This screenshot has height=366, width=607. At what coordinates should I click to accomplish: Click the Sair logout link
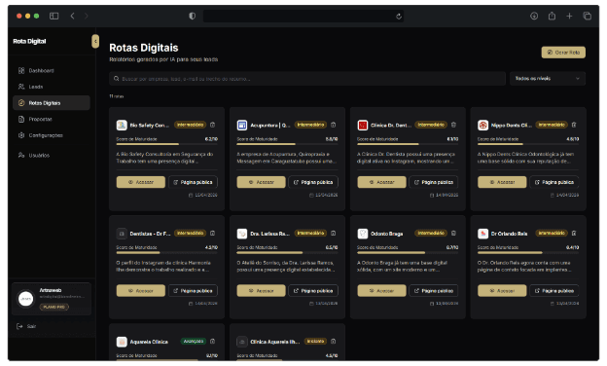click(26, 326)
